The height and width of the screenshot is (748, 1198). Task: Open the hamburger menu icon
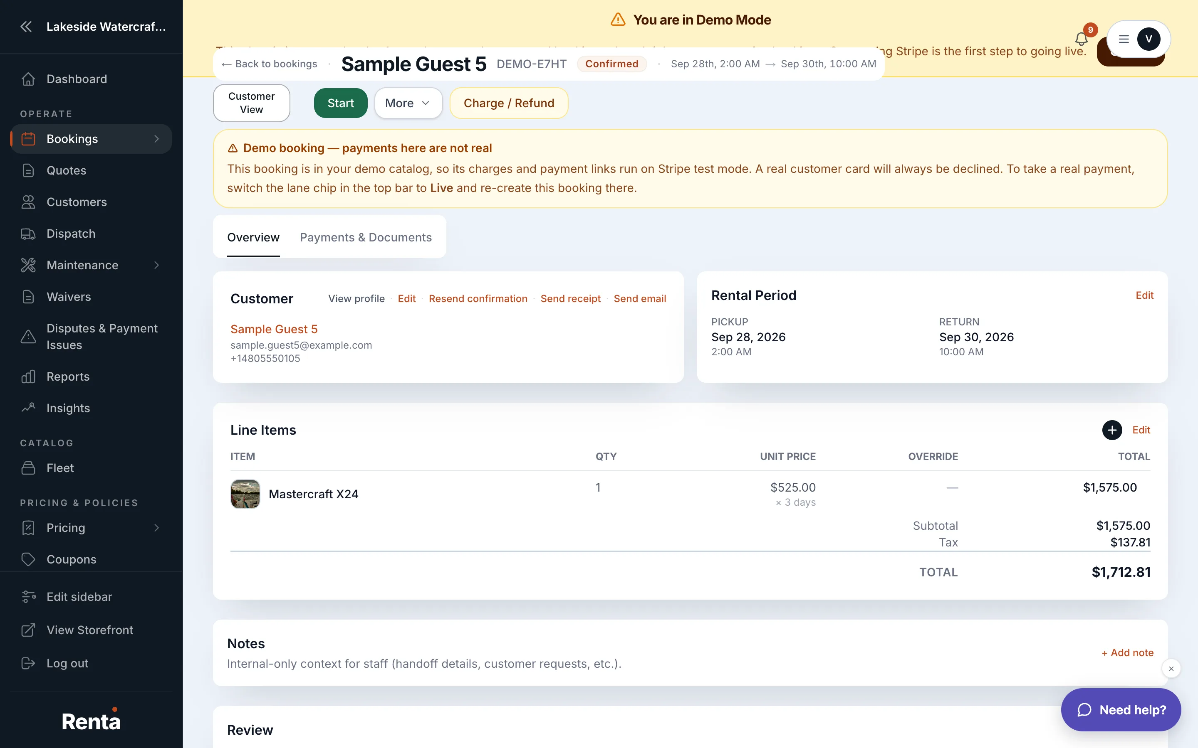[1124, 39]
